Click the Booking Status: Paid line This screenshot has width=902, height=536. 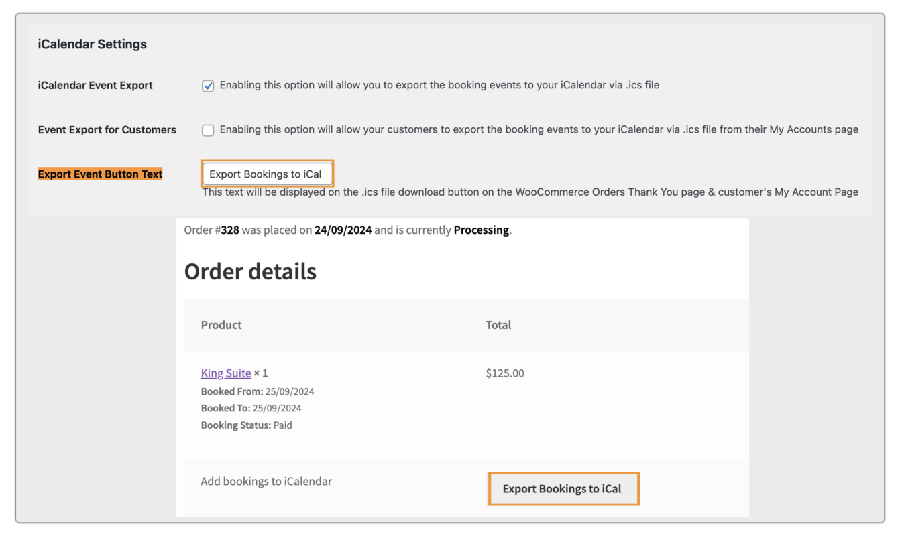pos(247,425)
